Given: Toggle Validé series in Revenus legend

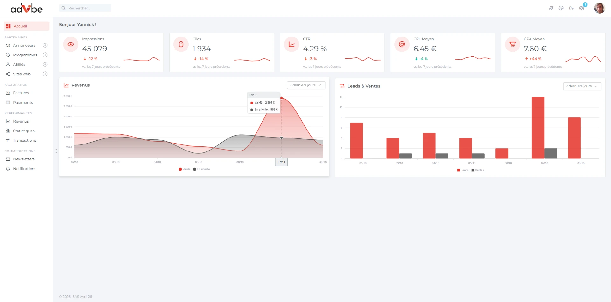Looking at the screenshot, I should [x=185, y=169].
